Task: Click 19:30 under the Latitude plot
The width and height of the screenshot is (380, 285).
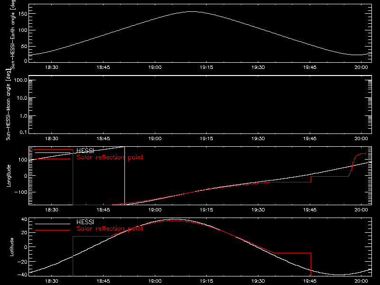Action: tap(258, 281)
